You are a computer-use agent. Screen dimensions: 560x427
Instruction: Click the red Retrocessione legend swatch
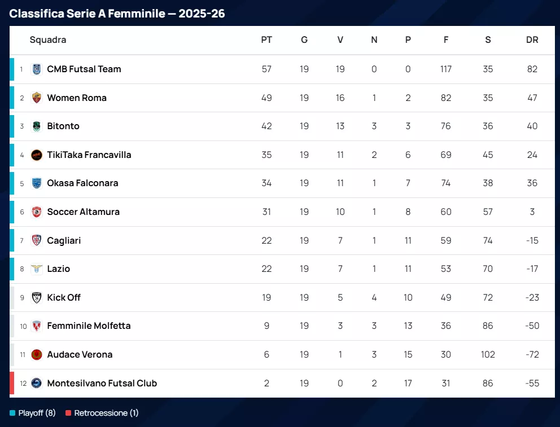pyautogui.click(x=68, y=413)
